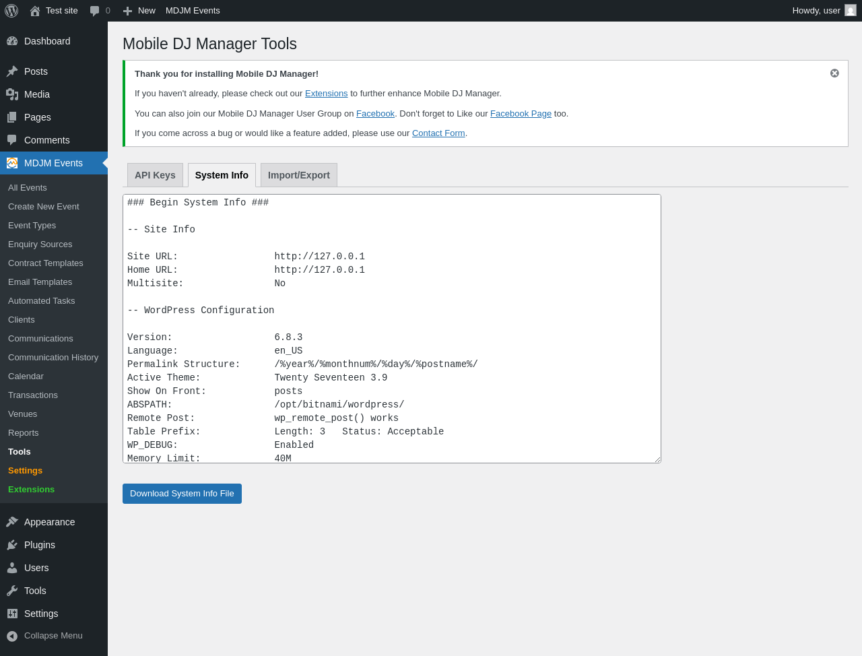Switch to the Import/Export tab
Viewport: 862px width, 656px height.
pyautogui.click(x=298, y=175)
